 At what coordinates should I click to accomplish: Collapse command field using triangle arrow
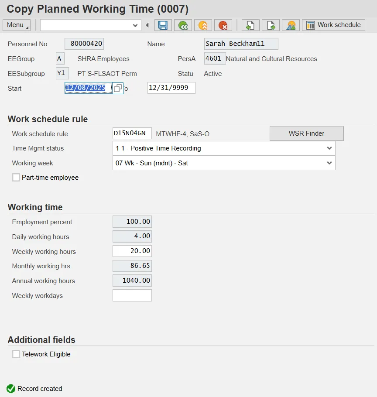(x=147, y=25)
